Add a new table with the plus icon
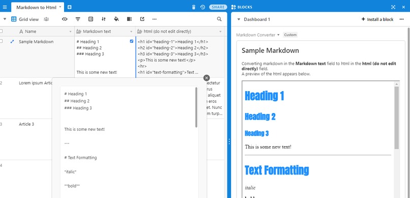Viewport: 410px width, 198px height. pos(69,7)
